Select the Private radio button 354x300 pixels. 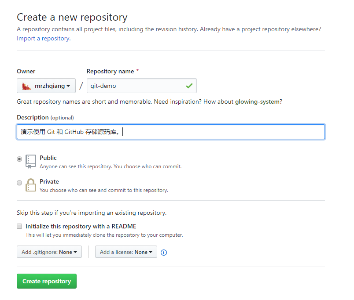click(x=19, y=183)
